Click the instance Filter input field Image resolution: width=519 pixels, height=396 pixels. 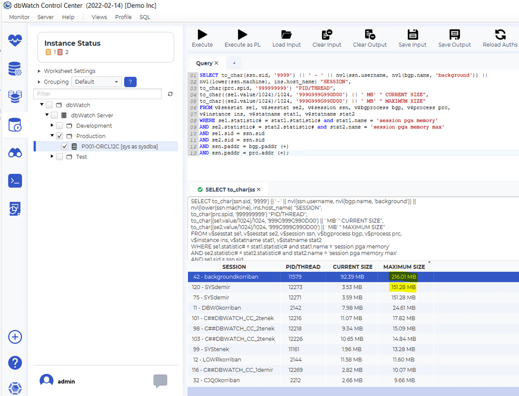coord(97,94)
